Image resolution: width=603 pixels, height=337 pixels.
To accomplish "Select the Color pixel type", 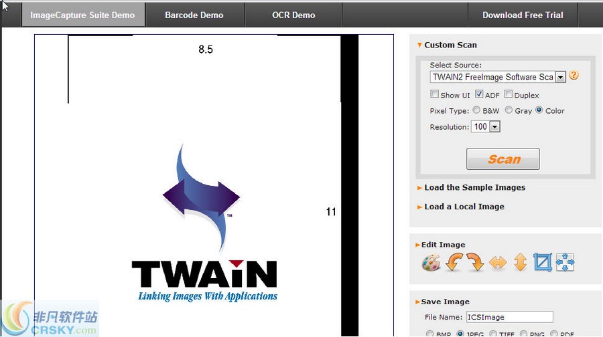I will 539,110.
